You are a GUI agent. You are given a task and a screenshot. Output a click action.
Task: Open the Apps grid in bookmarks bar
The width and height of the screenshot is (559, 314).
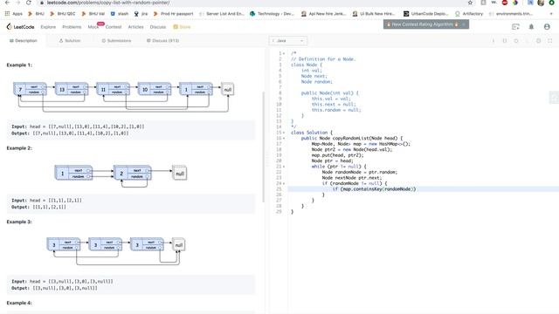[14, 14]
